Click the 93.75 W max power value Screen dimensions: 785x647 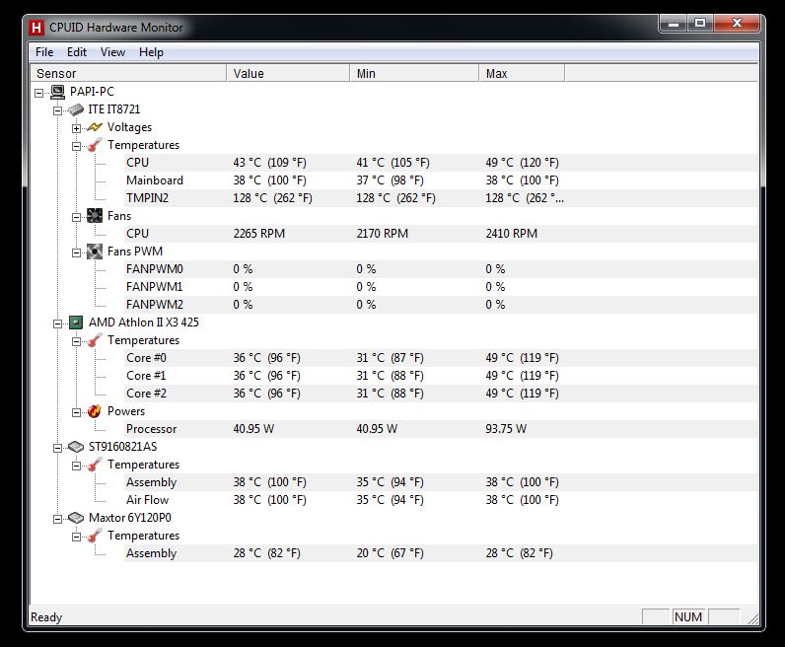click(x=506, y=429)
